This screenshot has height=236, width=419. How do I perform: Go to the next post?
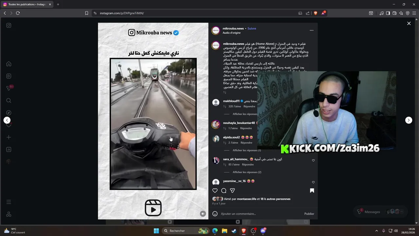pos(409,120)
